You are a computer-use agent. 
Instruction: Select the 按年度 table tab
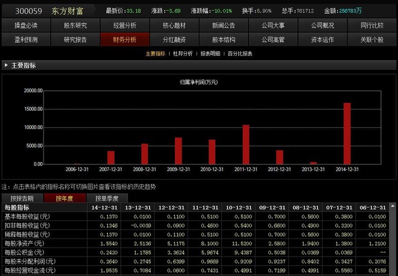(64, 198)
